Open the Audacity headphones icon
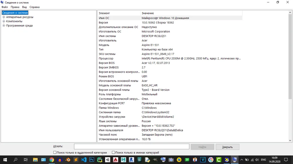The height and width of the screenshot is (164, 293). pos(60,160)
